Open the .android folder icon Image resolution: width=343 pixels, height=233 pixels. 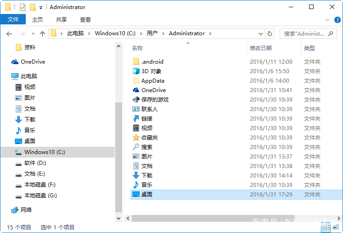tap(136, 62)
